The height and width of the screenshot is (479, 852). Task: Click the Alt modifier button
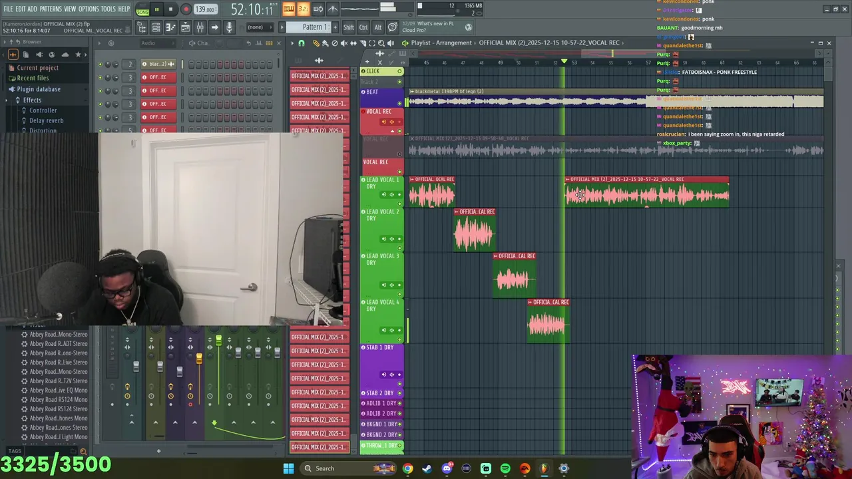click(x=377, y=27)
